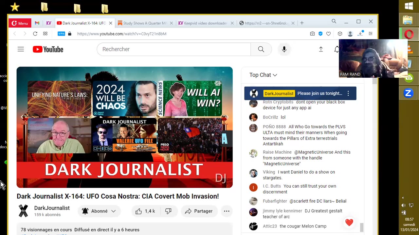Screen dimensions: 419x235
Task: Click BoCrillz chat username
Action: pyautogui.click(x=270, y=117)
